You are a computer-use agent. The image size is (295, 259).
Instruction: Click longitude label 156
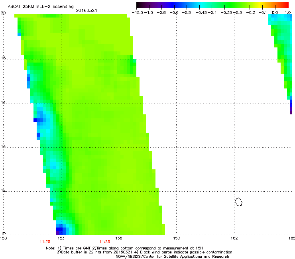pos(119,238)
